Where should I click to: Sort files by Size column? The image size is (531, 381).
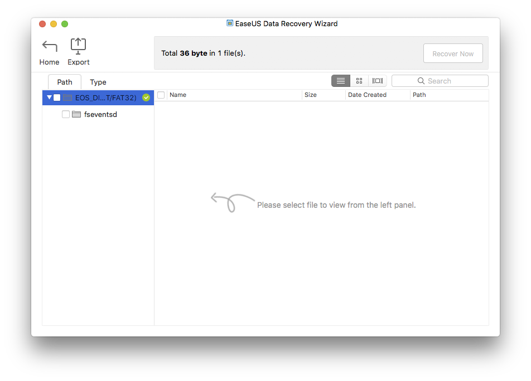point(324,95)
